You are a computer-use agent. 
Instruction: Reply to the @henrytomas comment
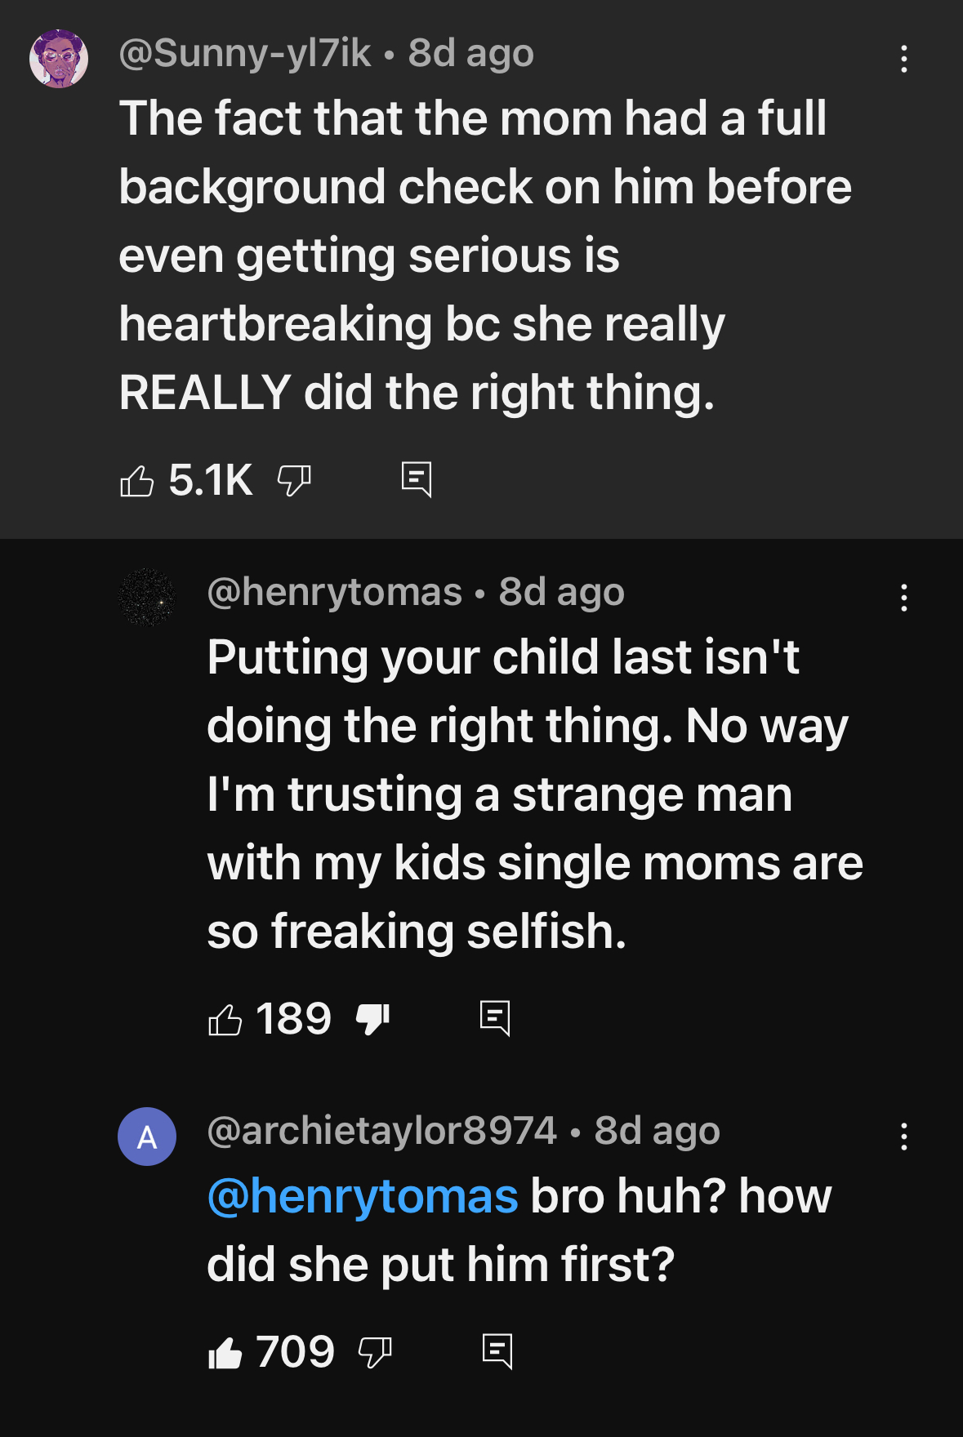pos(495,1018)
